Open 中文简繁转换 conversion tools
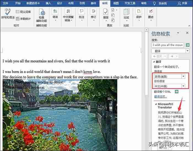 (68, 15)
